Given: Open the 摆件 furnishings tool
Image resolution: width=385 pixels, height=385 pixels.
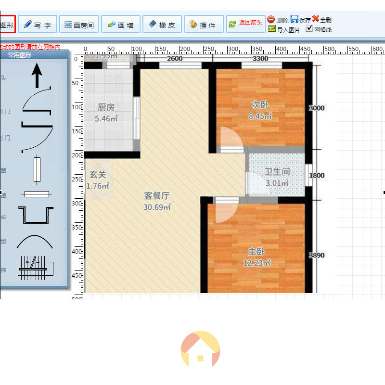Looking at the screenshot, I should [204, 25].
